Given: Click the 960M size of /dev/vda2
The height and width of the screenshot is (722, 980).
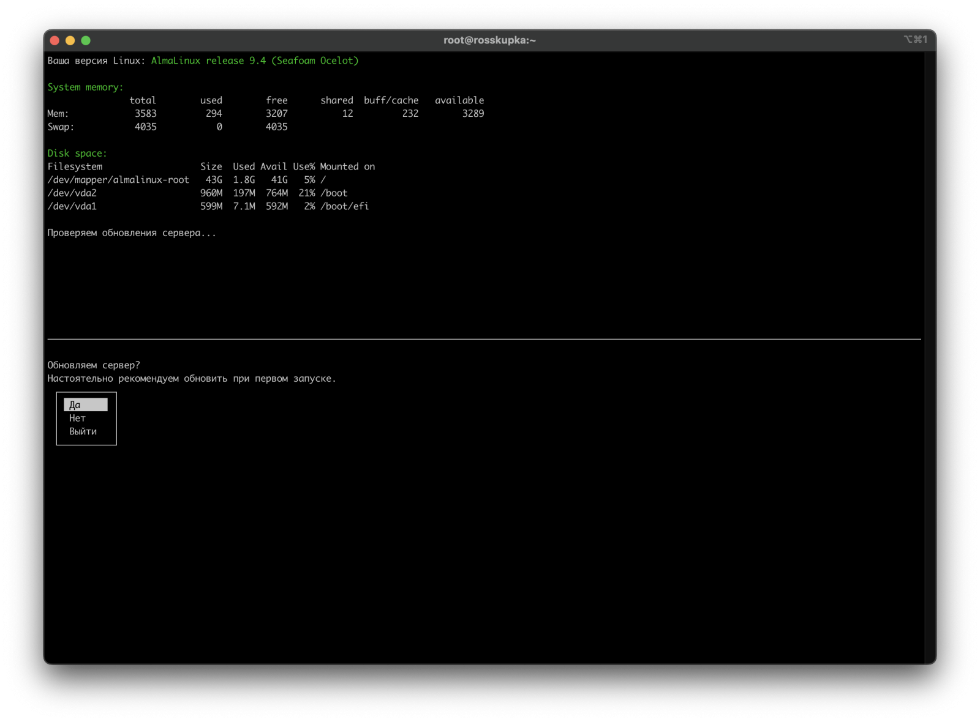Looking at the screenshot, I should [211, 193].
